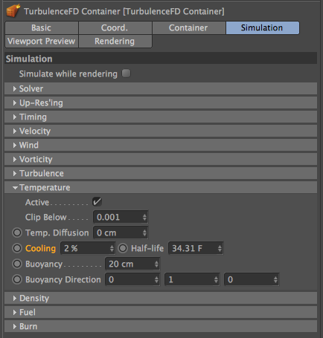Click the Buoyancy Direction label
Viewport: 323px width, 338px height.
63,279
